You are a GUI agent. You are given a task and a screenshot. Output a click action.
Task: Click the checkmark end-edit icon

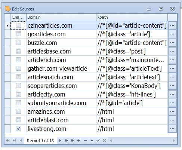(x=98, y=141)
